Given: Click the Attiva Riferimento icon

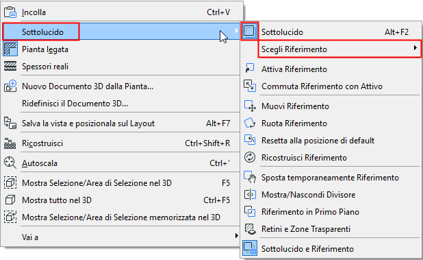Looking at the screenshot, I should pyautogui.click(x=250, y=69).
